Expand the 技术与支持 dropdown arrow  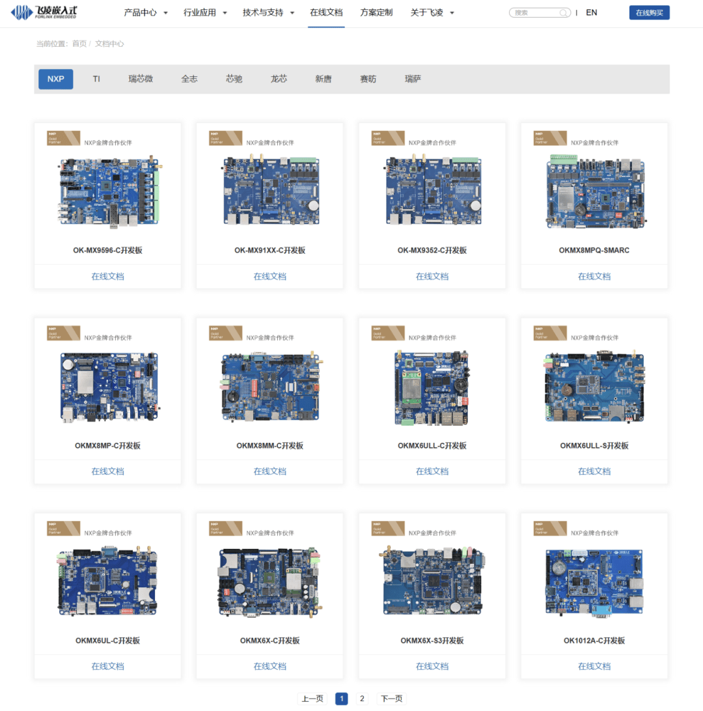point(292,13)
